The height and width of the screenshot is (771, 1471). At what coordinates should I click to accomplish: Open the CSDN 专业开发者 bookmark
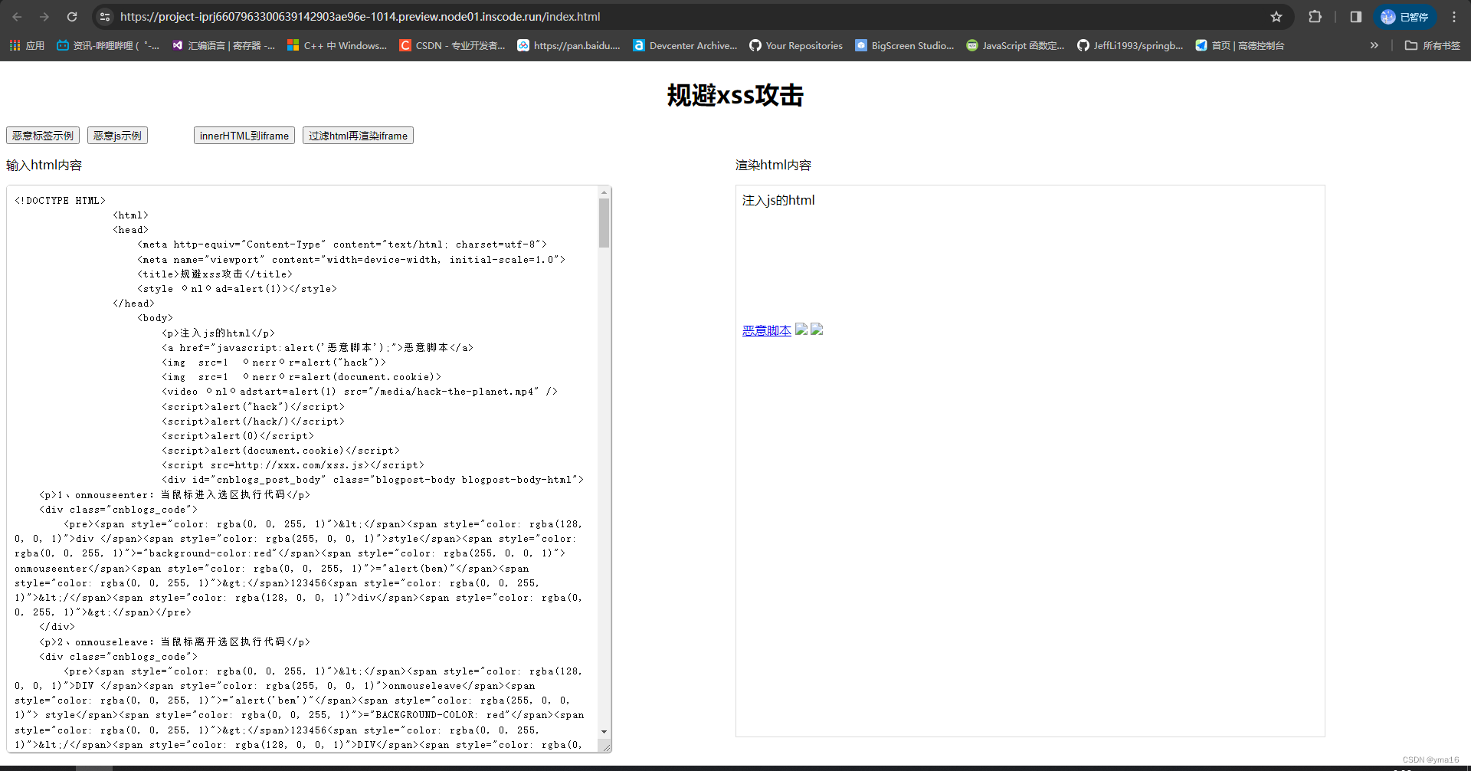click(x=453, y=46)
